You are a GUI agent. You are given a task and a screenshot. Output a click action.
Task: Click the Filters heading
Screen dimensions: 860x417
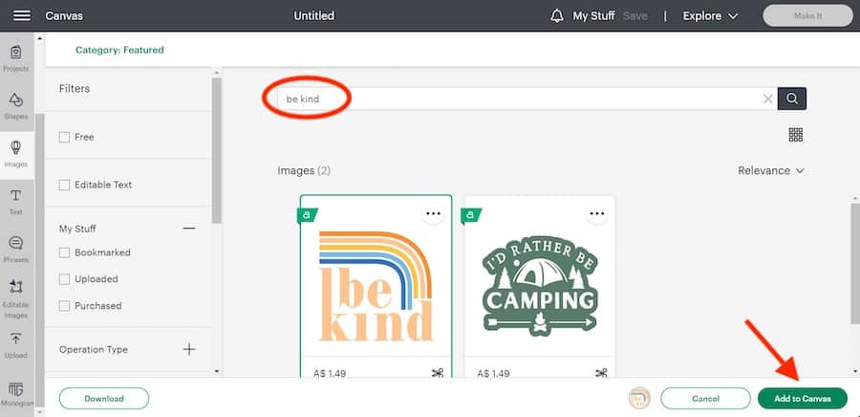tap(75, 89)
